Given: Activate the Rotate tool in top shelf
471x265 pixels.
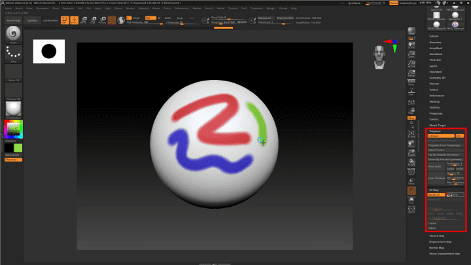Looking at the screenshot, I should tap(103, 20).
